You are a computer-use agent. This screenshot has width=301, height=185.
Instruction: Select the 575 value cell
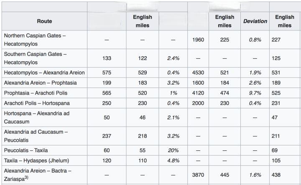(x=107, y=72)
